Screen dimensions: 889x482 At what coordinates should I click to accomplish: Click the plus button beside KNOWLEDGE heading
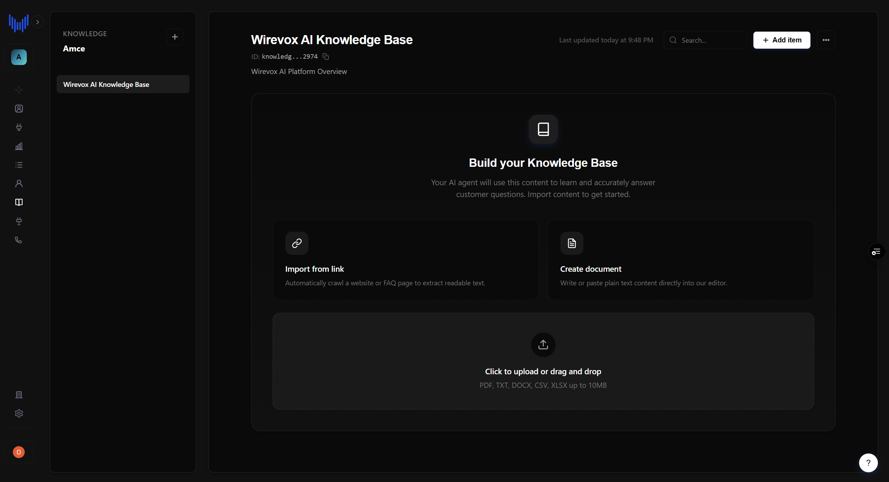pyautogui.click(x=175, y=37)
